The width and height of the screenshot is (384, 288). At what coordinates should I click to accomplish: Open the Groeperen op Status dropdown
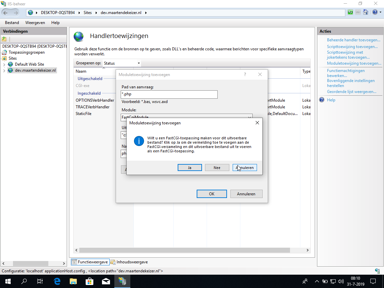pos(122,63)
